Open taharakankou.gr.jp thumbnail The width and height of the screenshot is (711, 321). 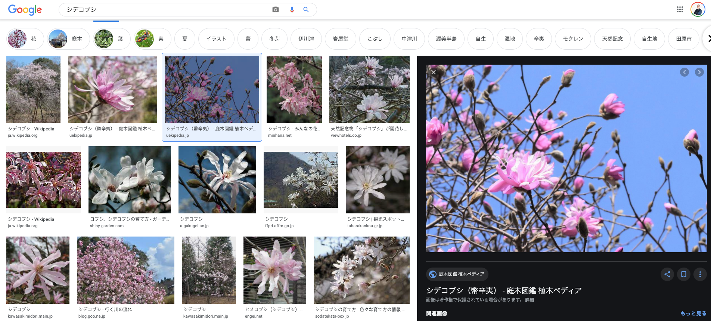(378, 180)
